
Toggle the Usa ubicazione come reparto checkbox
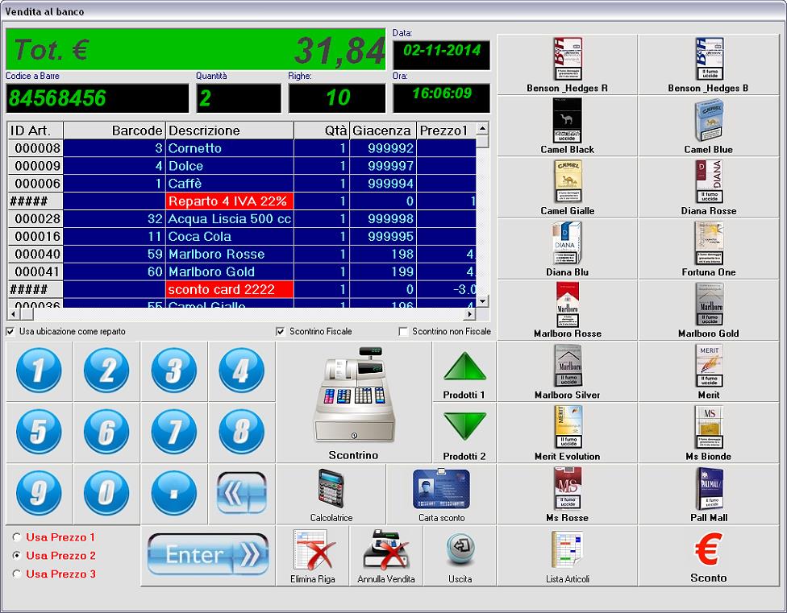(10, 332)
